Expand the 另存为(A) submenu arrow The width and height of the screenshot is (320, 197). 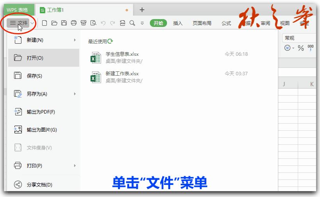point(75,94)
